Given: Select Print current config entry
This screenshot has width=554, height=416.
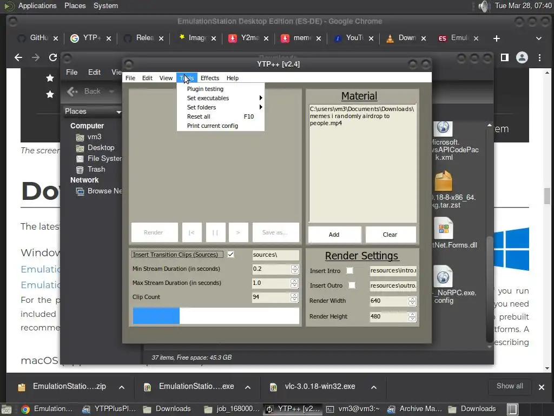Looking at the screenshot, I should (x=221, y=126).
